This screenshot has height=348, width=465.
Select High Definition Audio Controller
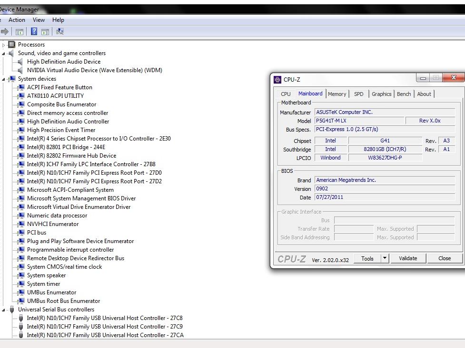coord(68,122)
